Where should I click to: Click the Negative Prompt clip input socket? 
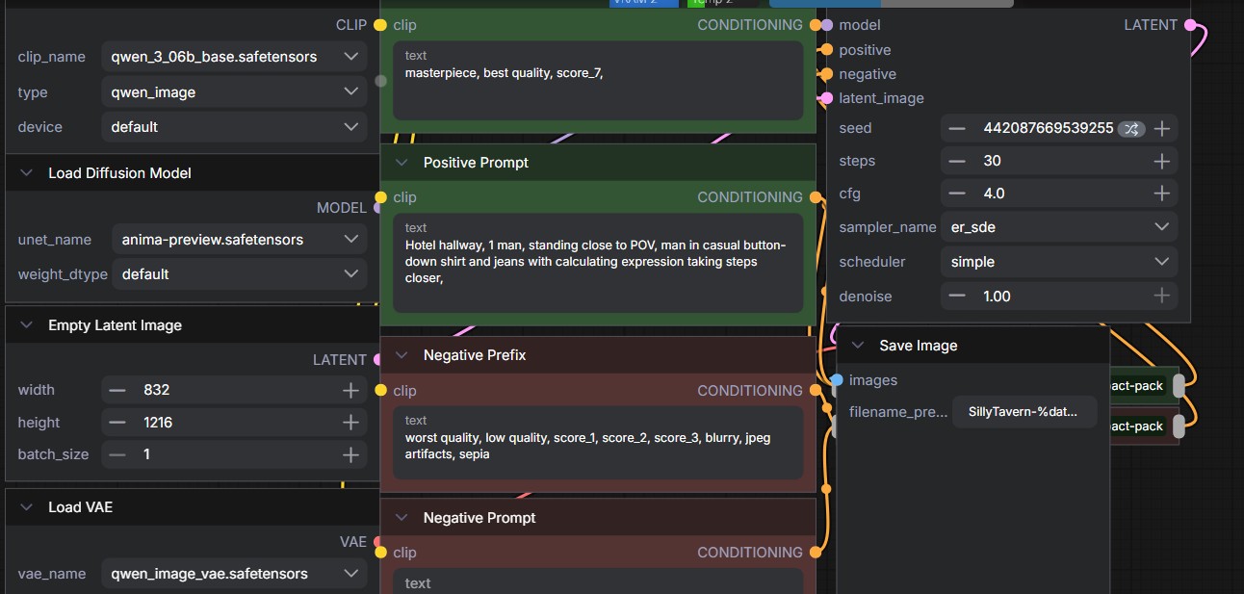380,553
